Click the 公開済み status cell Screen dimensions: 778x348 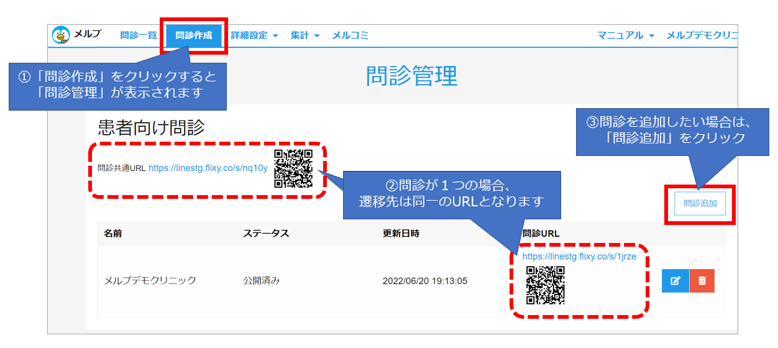(261, 280)
